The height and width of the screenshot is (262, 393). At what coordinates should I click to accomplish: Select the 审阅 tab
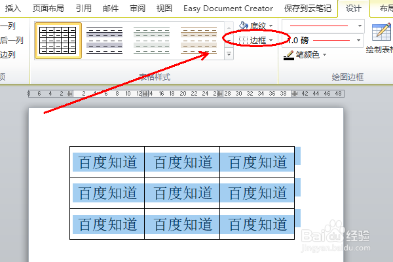pos(138,9)
